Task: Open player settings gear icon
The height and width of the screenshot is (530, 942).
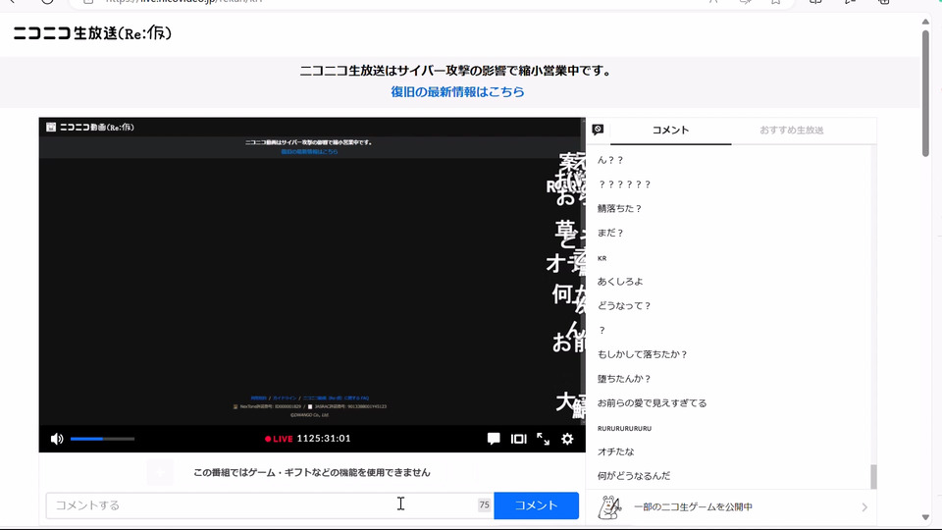Action: click(567, 439)
